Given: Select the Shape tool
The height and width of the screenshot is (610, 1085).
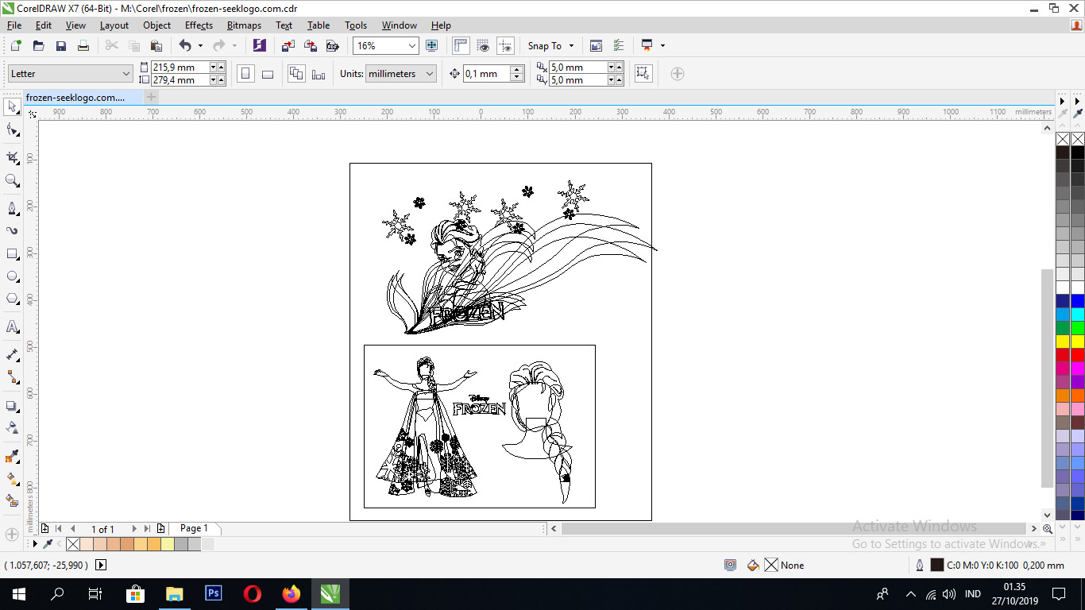Looking at the screenshot, I should (13, 129).
